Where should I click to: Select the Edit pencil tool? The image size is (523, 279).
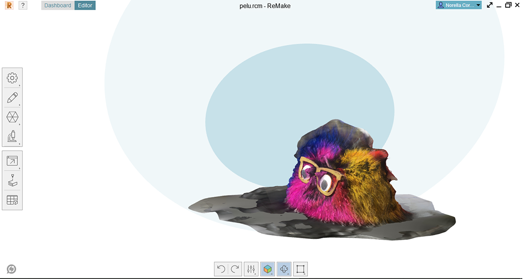(12, 98)
